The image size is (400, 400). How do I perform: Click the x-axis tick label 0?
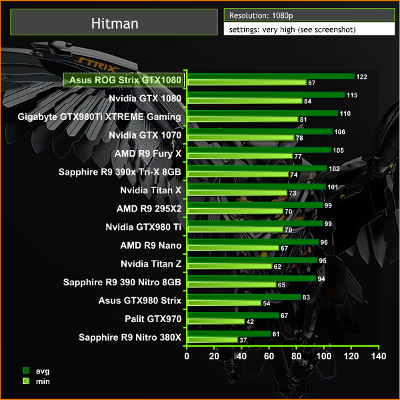187,356
